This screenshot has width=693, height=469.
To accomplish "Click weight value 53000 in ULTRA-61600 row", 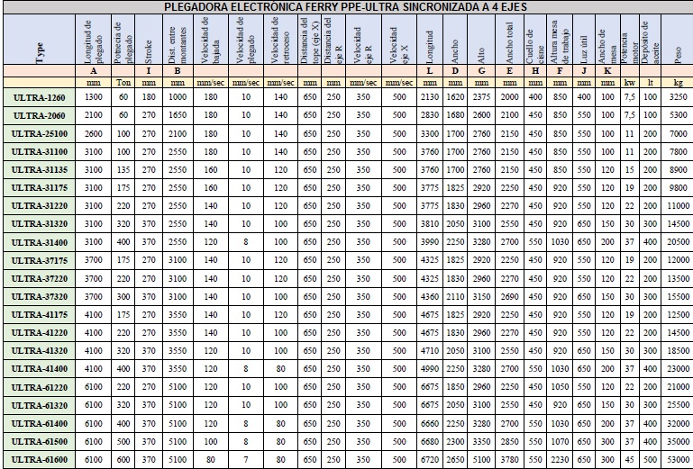I will [x=678, y=459].
